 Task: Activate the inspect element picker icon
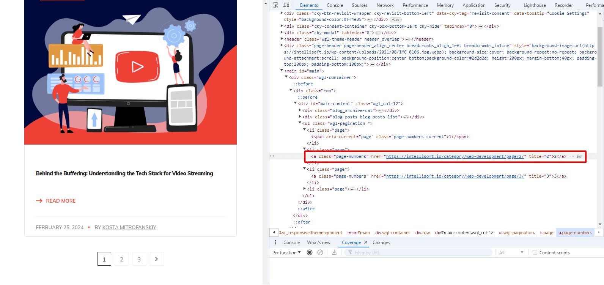click(275, 5)
